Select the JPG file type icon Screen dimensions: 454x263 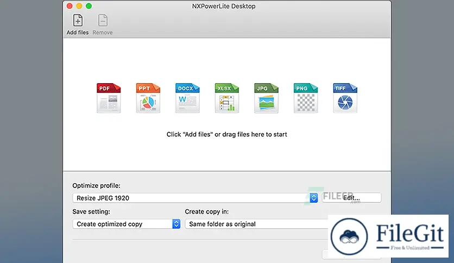point(266,98)
